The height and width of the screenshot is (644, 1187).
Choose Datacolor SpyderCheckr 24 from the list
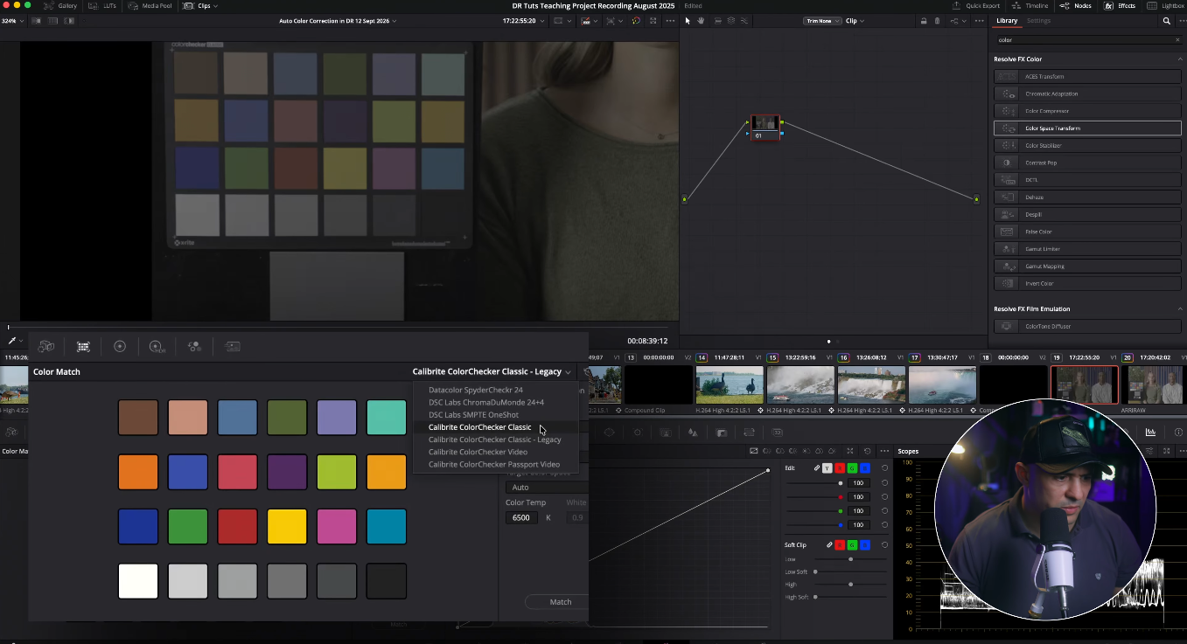coord(476,390)
